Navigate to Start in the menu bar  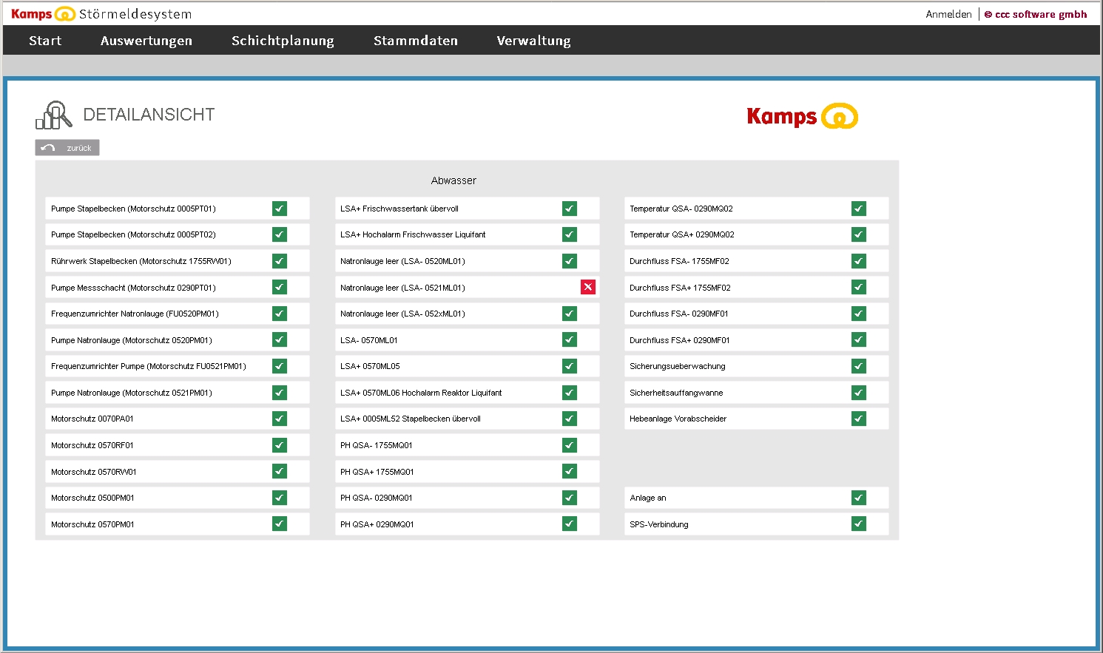click(x=44, y=41)
